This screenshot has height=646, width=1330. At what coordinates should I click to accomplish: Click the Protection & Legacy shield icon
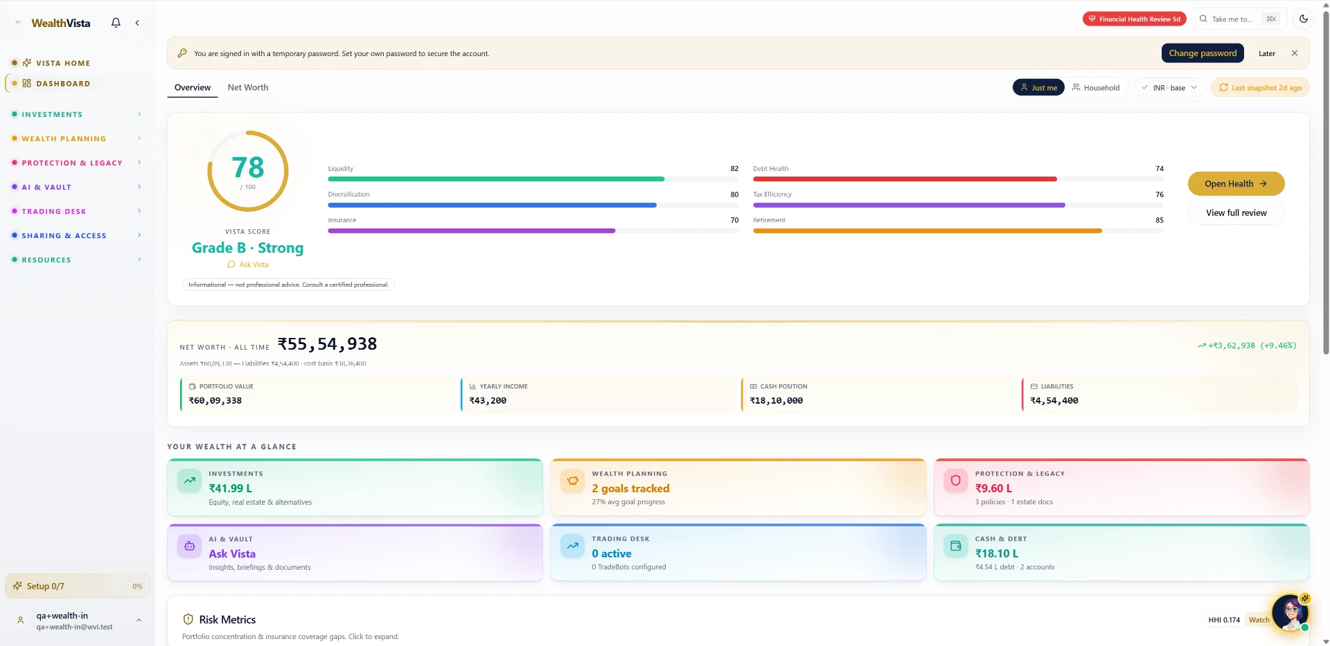click(956, 481)
